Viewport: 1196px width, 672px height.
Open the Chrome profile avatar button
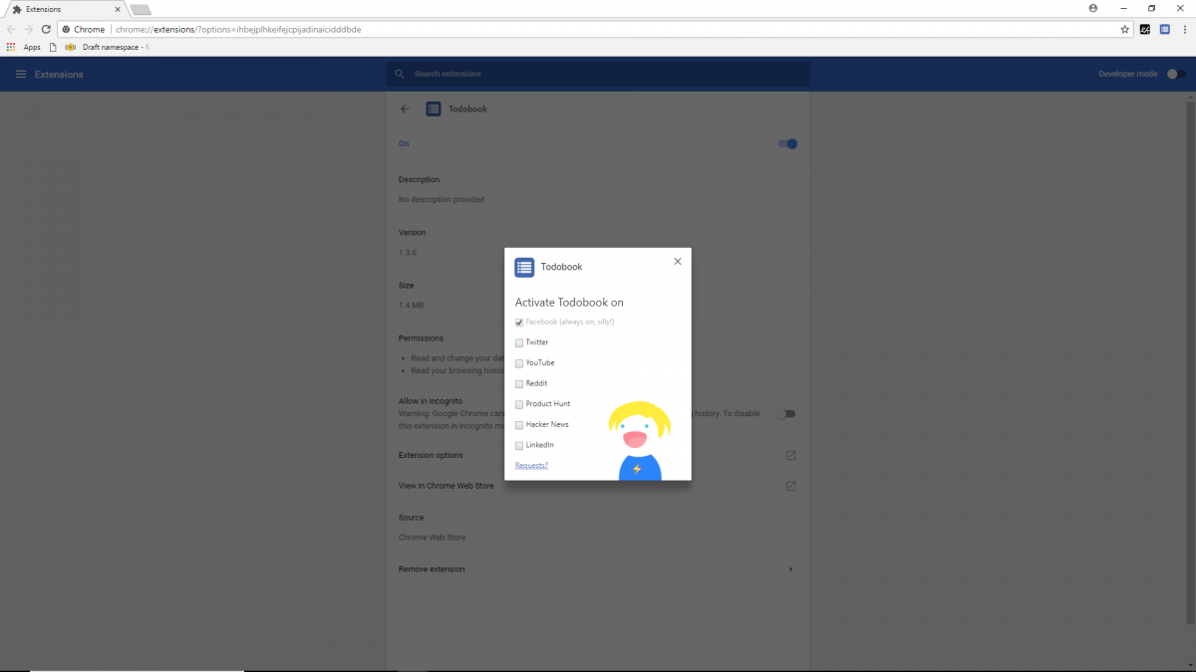(1093, 8)
